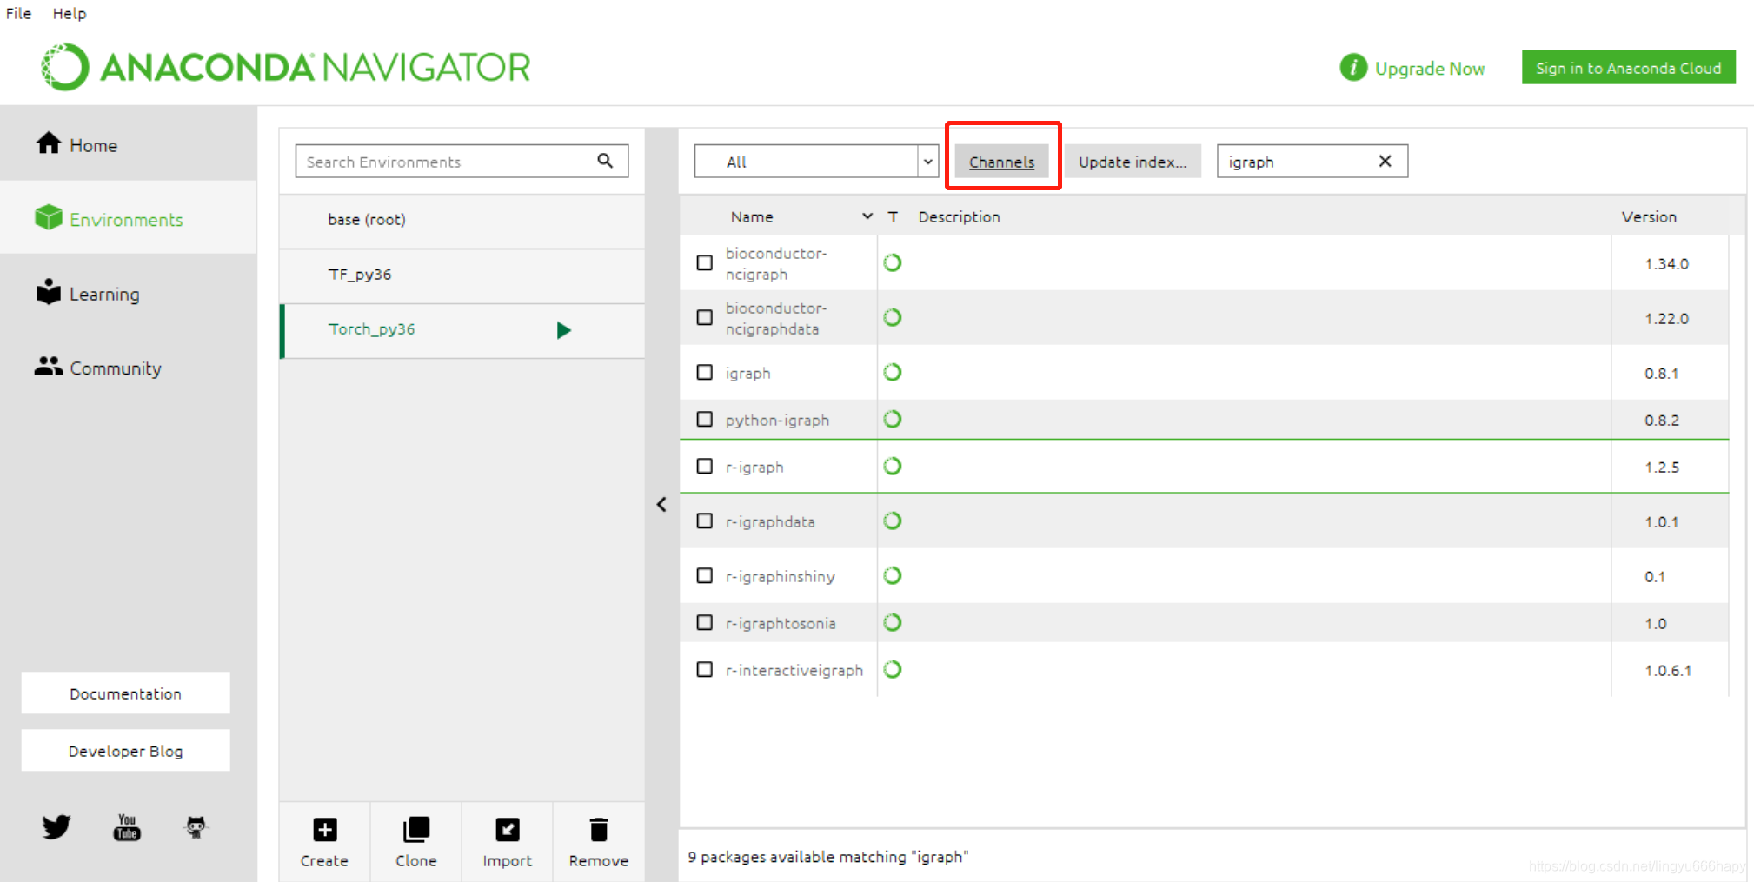Open the All package filter dropdown
The width and height of the screenshot is (1754, 882).
coord(816,162)
